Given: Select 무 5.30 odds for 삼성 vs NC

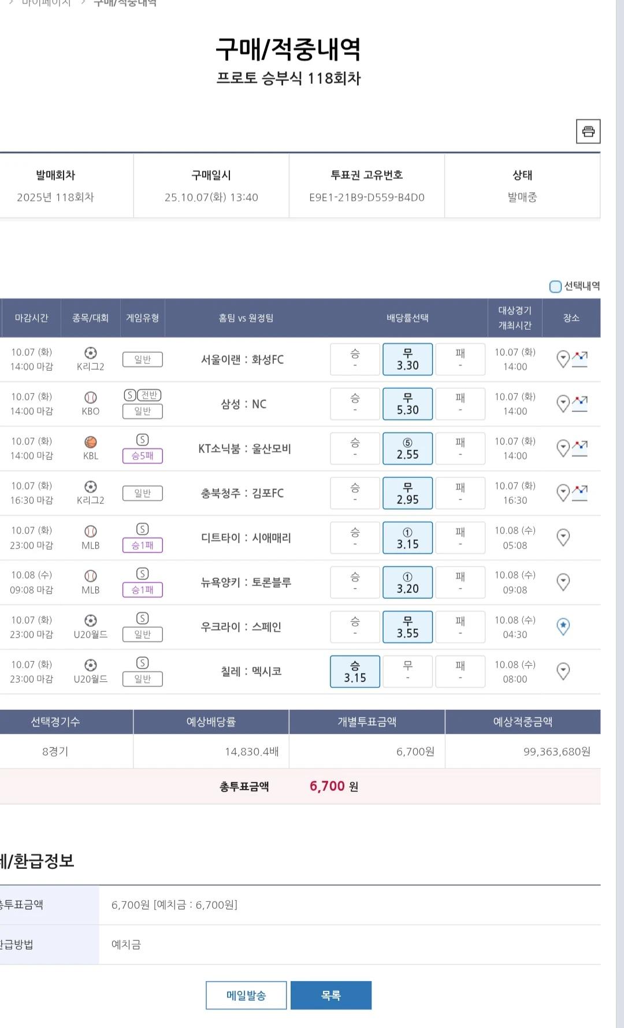Looking at the screenshot, I should click(407, 404).
